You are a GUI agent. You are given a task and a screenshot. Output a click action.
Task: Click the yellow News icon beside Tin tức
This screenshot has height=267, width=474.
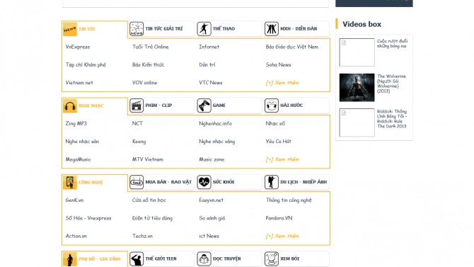[70, 29]
